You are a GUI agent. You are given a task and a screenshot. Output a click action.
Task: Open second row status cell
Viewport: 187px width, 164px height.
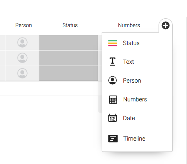click(69, 58)
